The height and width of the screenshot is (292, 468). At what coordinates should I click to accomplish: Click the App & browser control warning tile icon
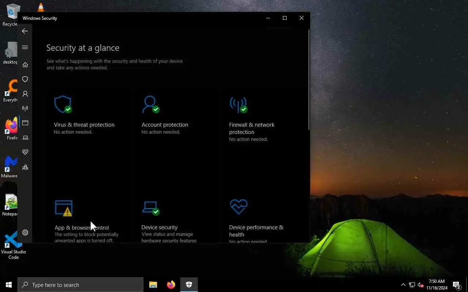click(64, 208)
